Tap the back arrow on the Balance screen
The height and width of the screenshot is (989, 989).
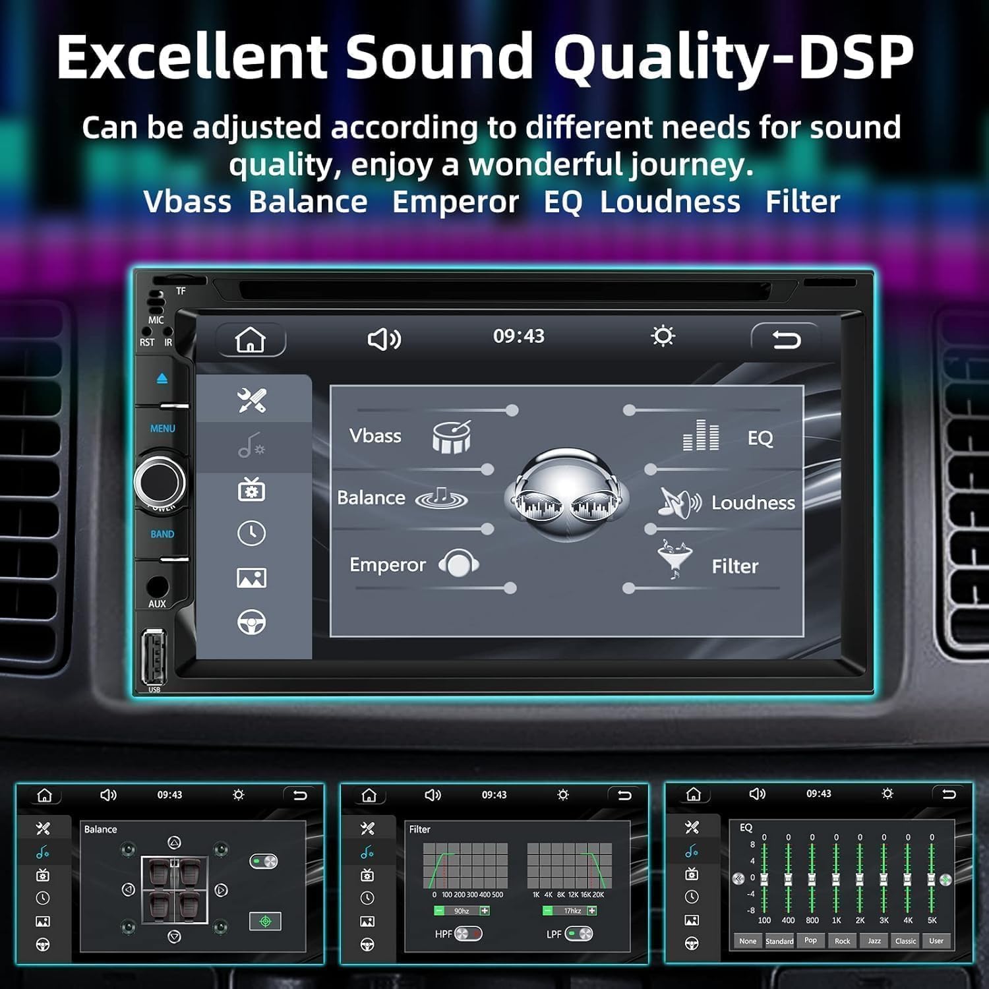(300, 795)
